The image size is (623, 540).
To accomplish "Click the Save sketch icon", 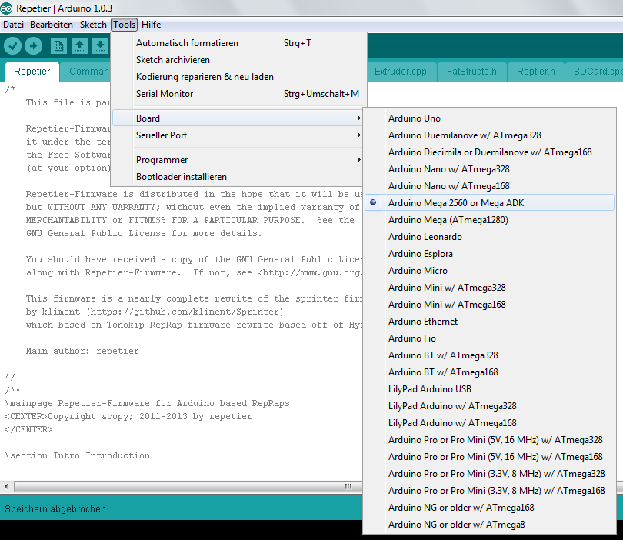I will pyautogui.click(x=100, y=46).
